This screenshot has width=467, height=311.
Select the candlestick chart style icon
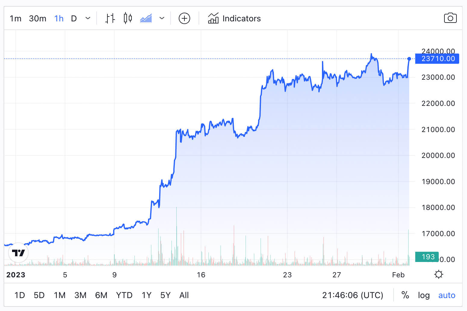coord(127,18)
